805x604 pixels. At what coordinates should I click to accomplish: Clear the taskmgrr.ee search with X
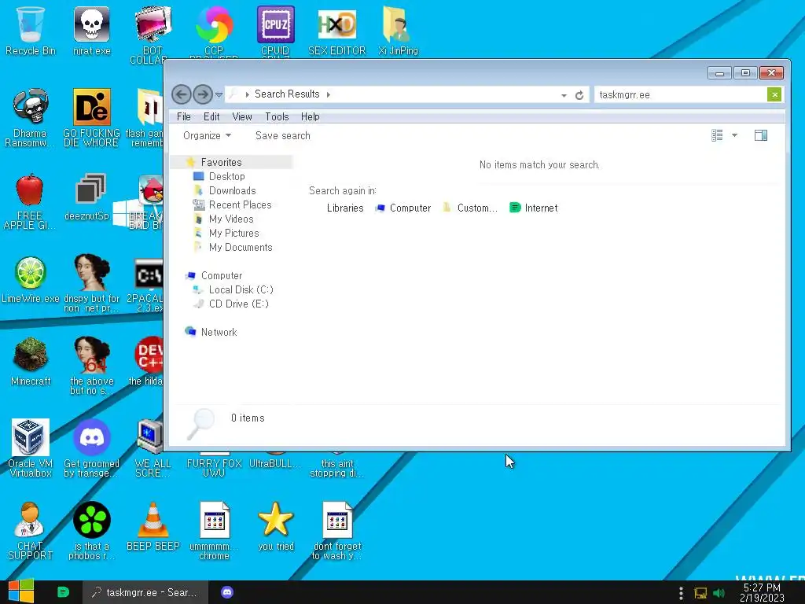pos(774,94)
